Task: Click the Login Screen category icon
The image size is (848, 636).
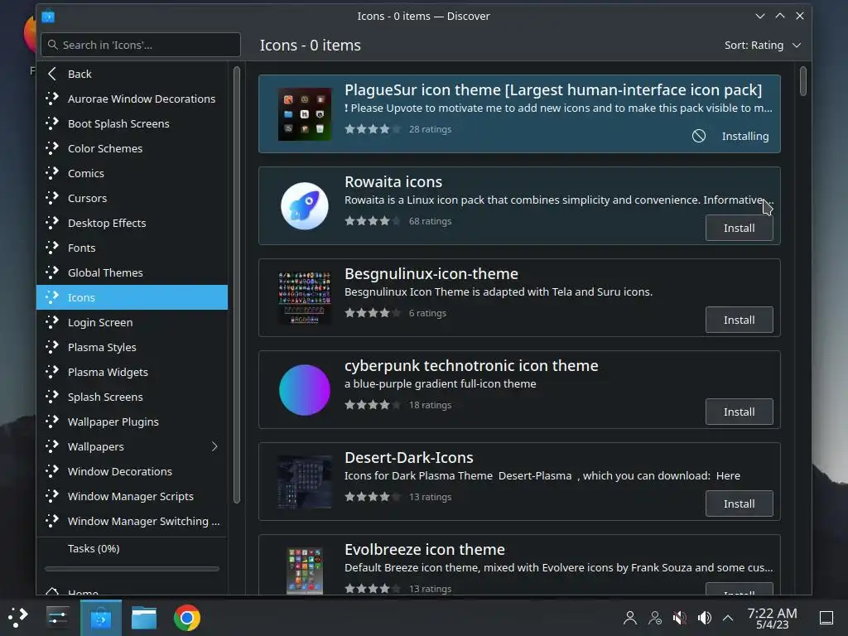Action: tap(52, 323)
